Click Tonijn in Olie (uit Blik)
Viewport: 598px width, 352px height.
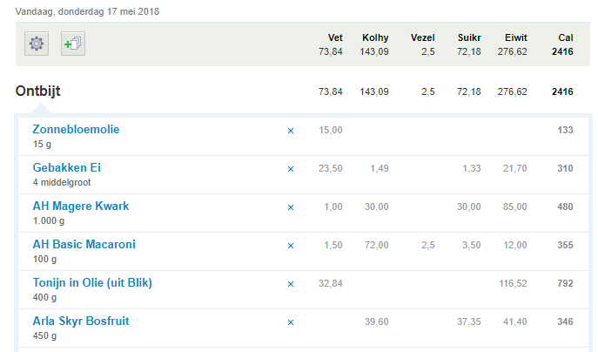tap(92, 283)
